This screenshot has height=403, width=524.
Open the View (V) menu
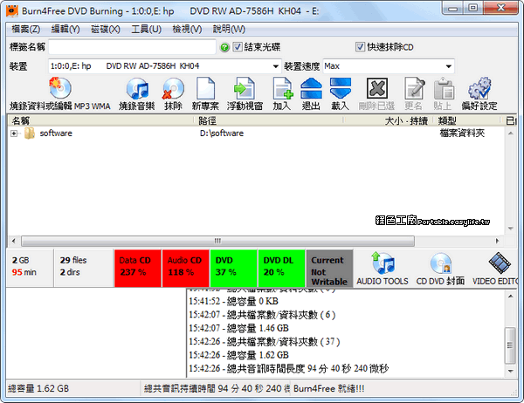tap(187, 30)
